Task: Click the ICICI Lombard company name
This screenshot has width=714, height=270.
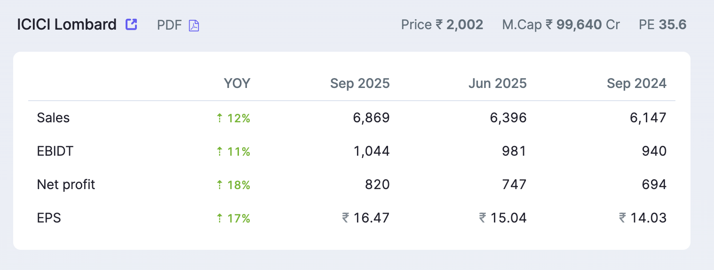Action: click(x=67, y=25)
